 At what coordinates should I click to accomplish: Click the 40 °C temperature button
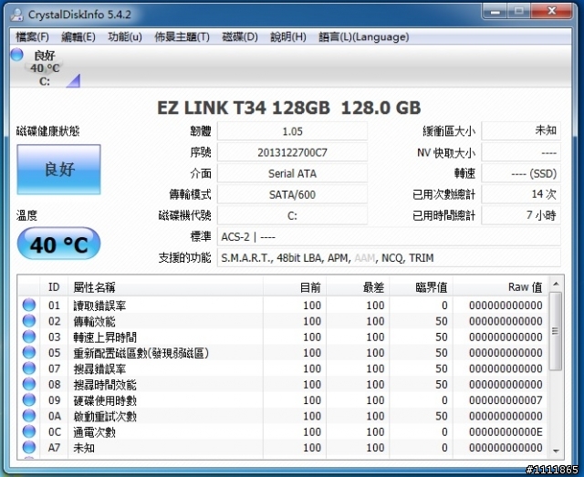pos(58,244)
